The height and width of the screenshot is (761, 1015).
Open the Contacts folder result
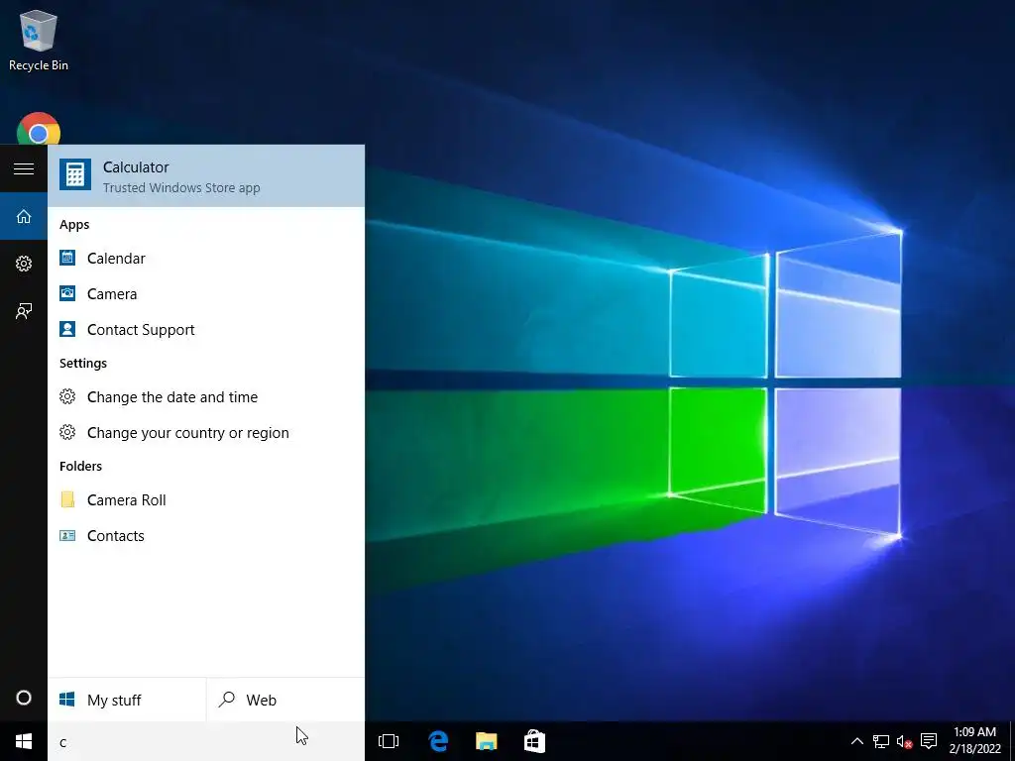pyautogui.click(x=206, y=536)
